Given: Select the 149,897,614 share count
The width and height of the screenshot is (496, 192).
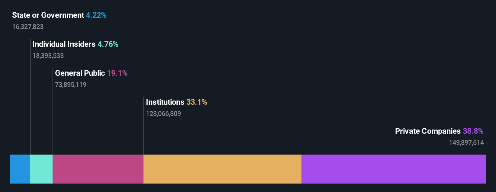Looking at the screenshot, I should [x=466, y=142].
